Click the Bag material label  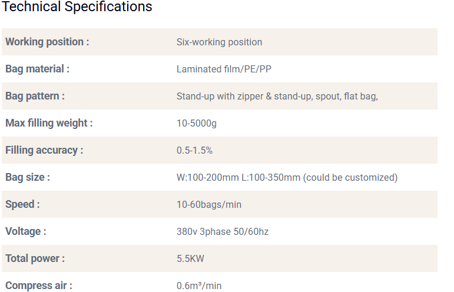click(x=37, y=69)
